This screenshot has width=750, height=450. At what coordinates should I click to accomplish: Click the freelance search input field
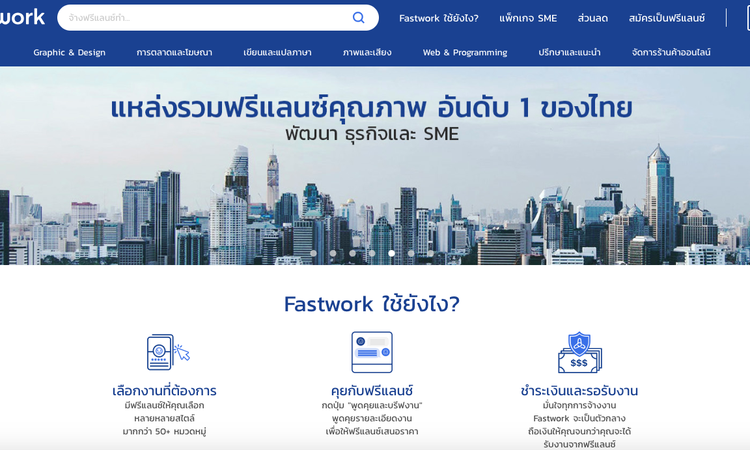click(195, 17)
